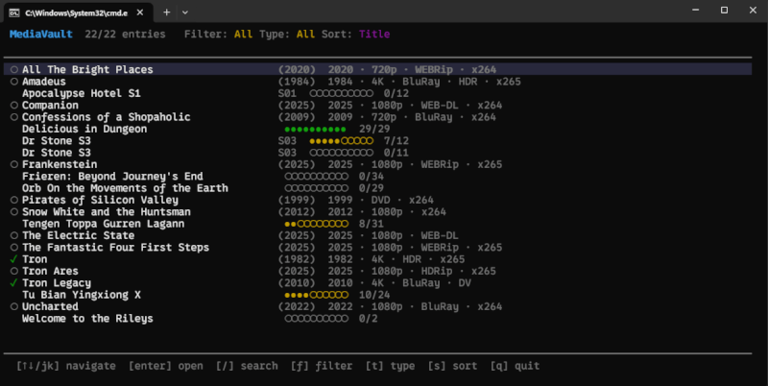768x386 pixels.
Task: Click the circle marker beside The Electric State
Action: pyautogui.click(x=13, y=235)
